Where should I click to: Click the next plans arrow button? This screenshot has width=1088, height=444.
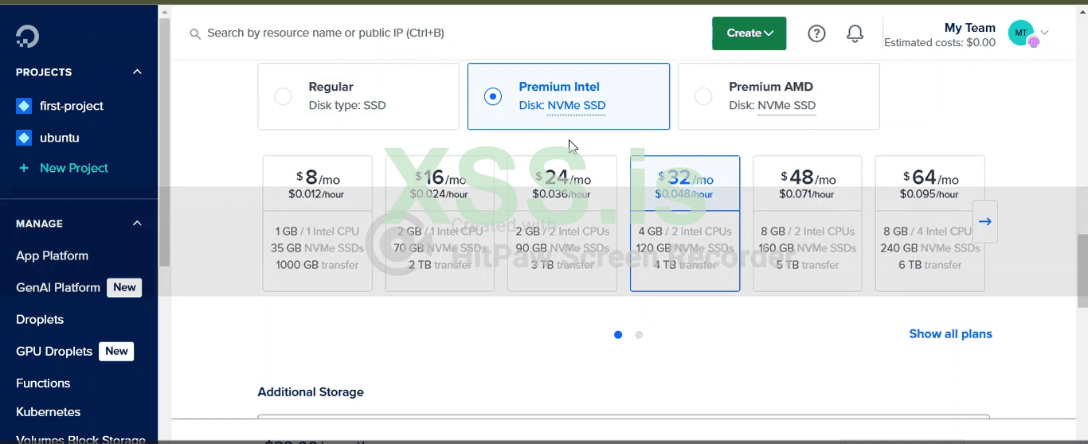tap(984, 222)
